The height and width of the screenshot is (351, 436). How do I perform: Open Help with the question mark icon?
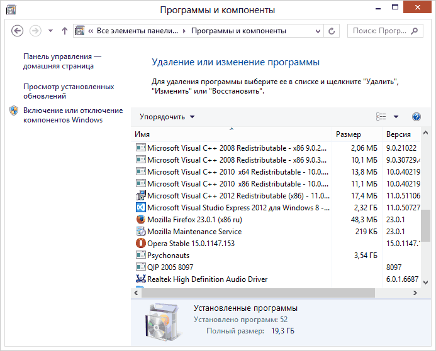click(416, 117)
